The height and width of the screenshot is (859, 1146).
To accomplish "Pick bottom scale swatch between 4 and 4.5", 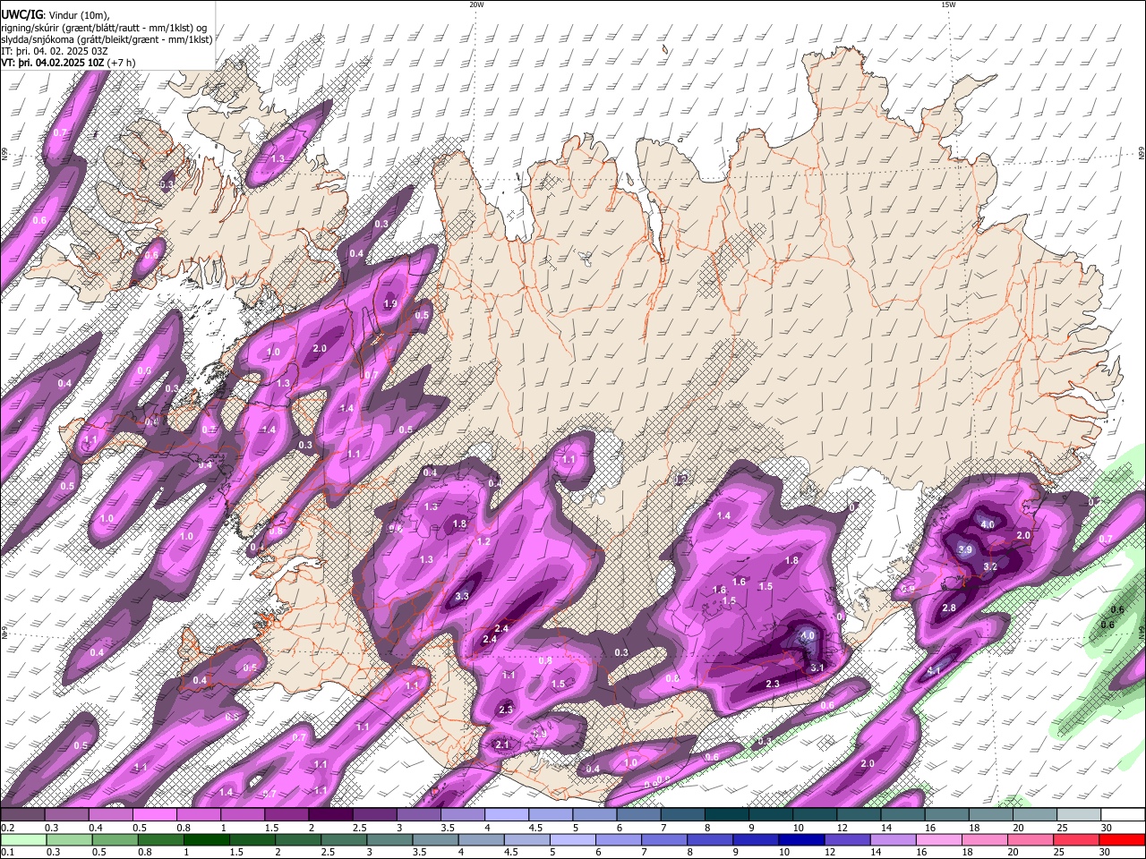I will pyautogui.click(x=482, y=839).
